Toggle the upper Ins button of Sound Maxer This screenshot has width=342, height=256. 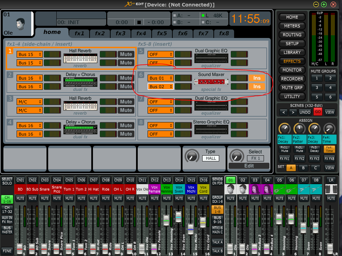coord(257,78)
